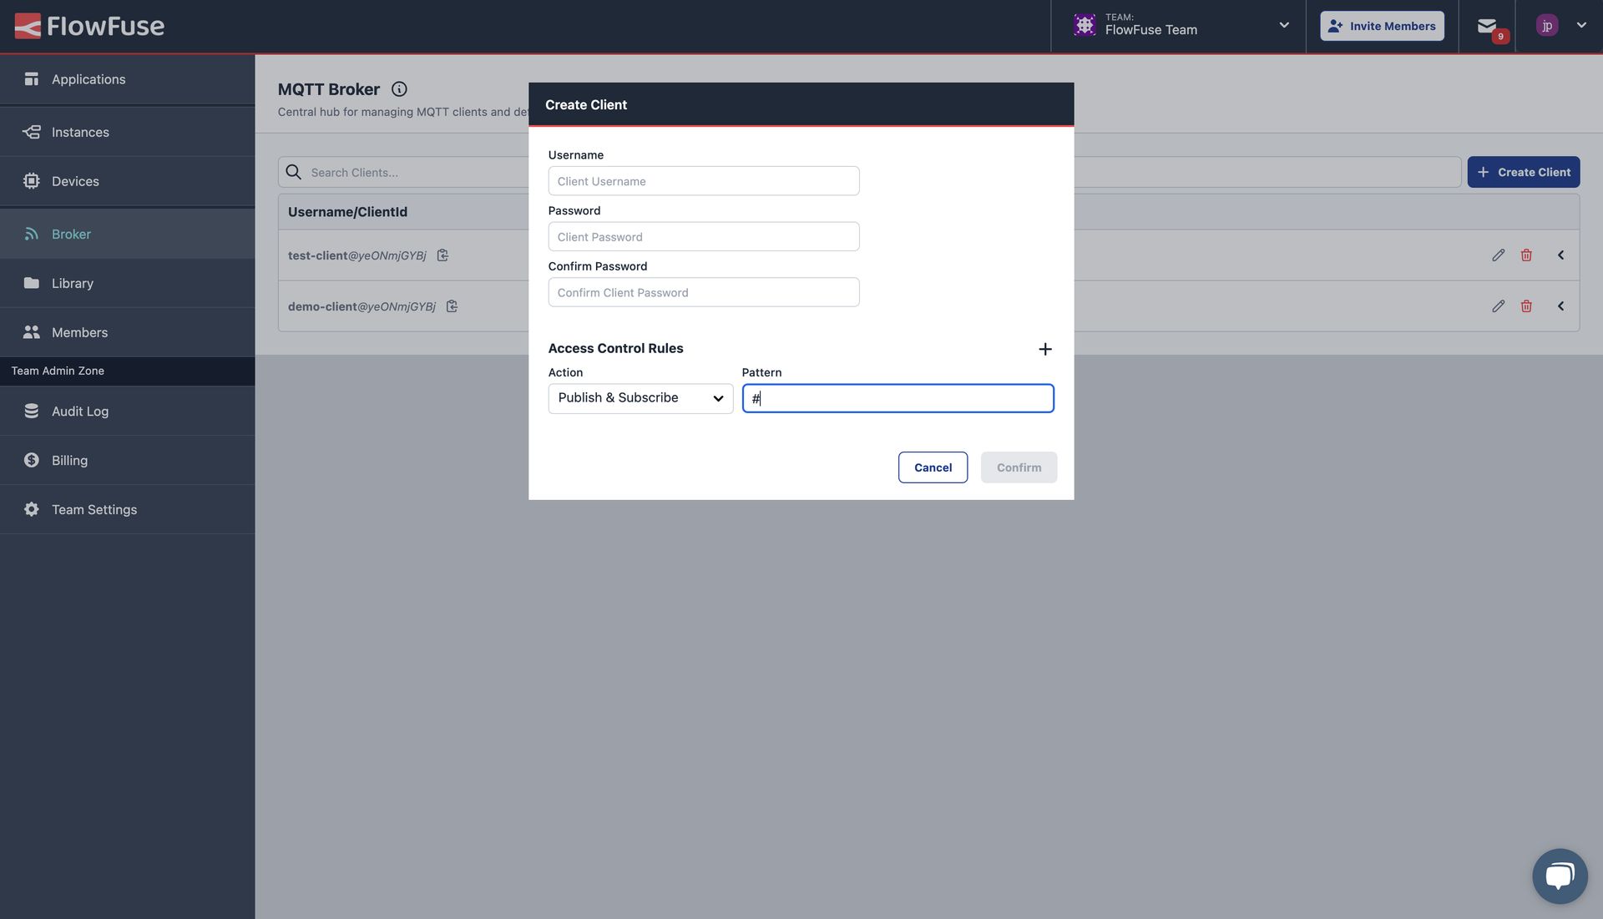Add a new access control rule
The width and height of the screenshot is (1603, 919).
click(x=1044, y=349)
